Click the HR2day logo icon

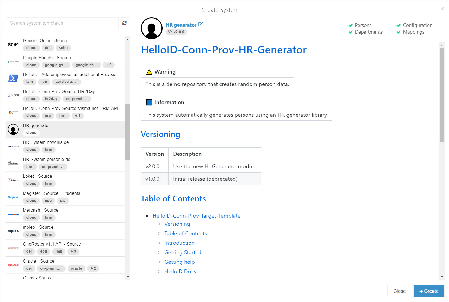point(13,95)
